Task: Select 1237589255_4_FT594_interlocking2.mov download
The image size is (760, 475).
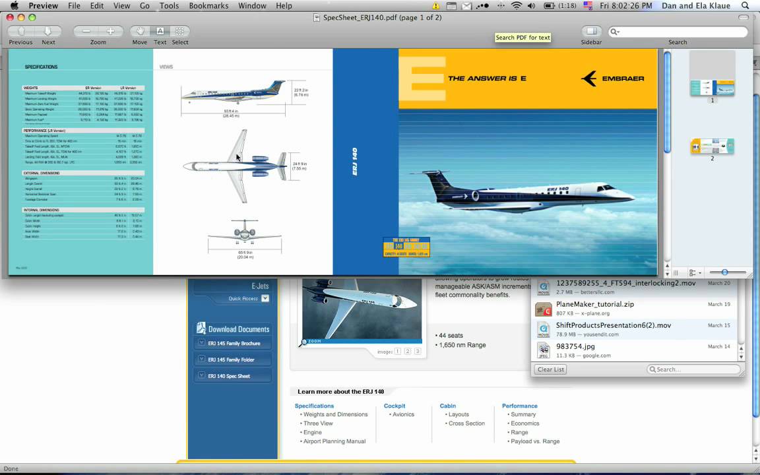Action: [635, 287]
